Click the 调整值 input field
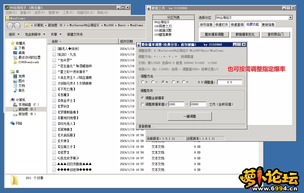 click(229, 82)
